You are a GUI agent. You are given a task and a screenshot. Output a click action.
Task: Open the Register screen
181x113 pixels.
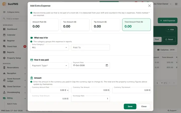point(11,41)
